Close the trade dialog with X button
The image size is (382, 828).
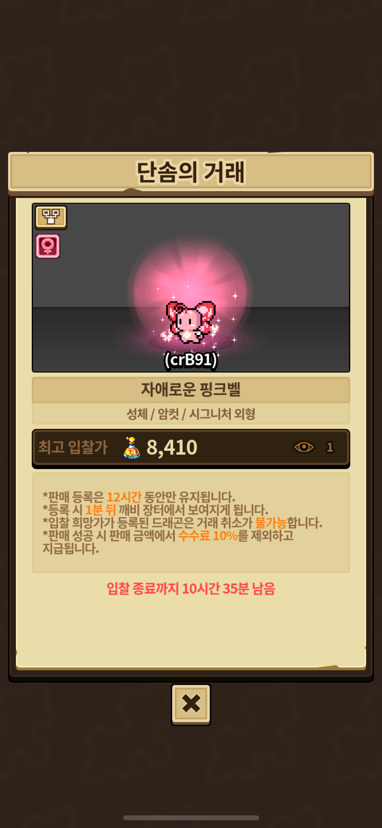pos(191,704)
